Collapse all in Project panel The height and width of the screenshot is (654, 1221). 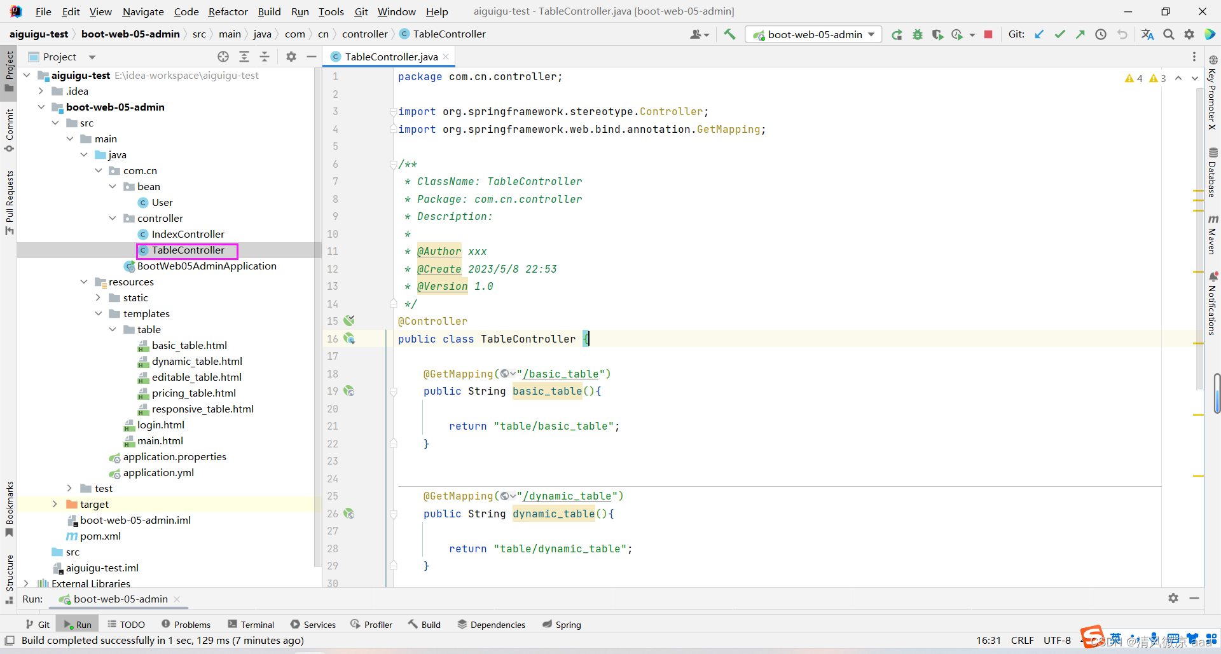click(x=265, y=57)
